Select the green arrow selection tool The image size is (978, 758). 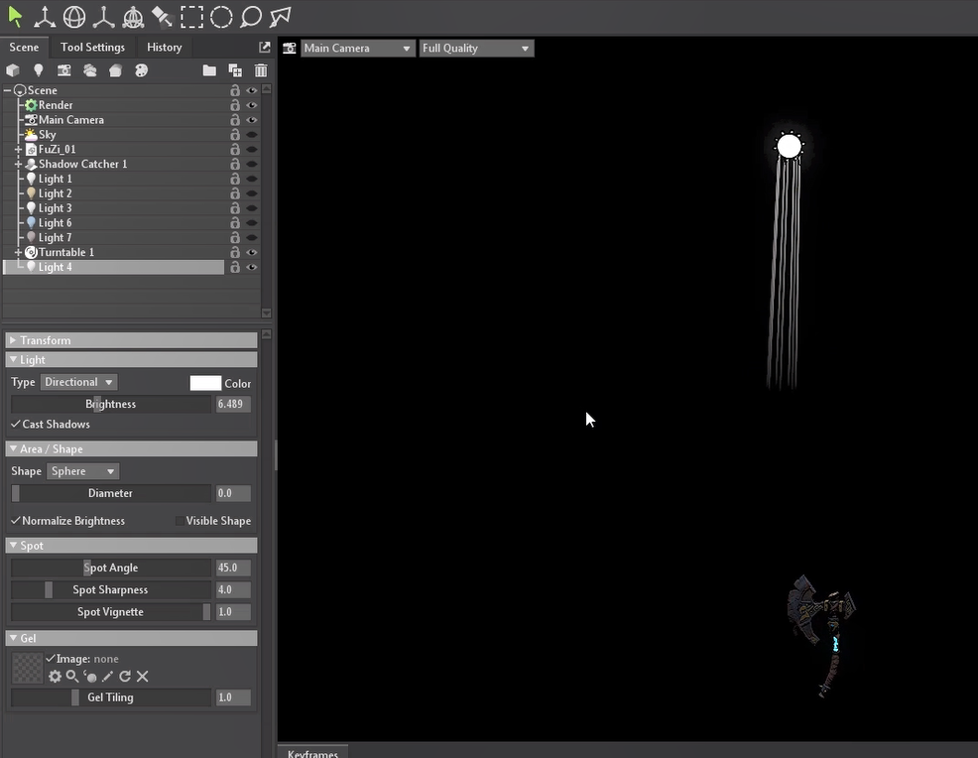coord(15,16)
